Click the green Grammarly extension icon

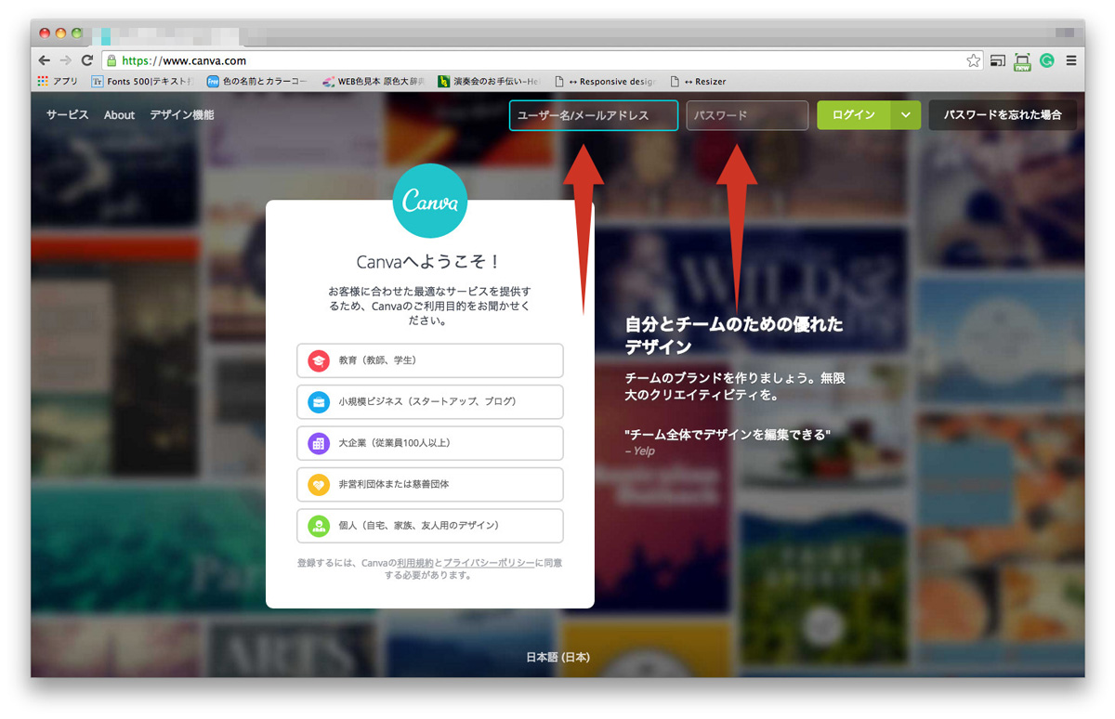point(1047,60)
